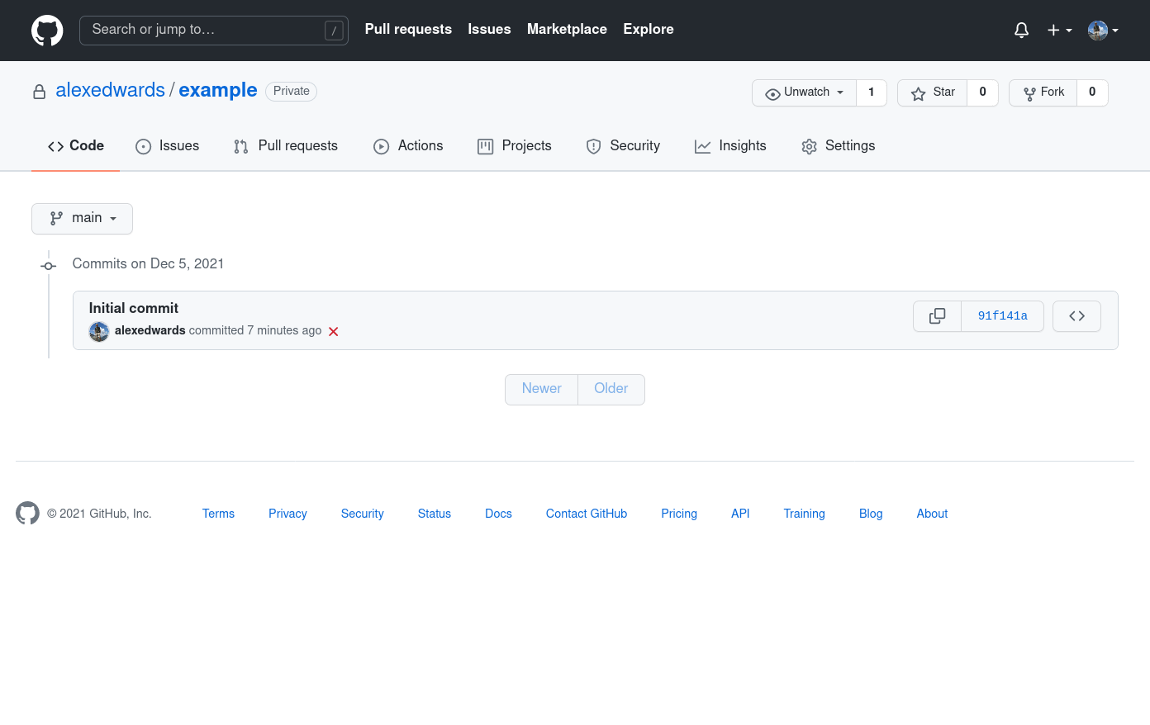Open the API footer link

tap(740, 514)
